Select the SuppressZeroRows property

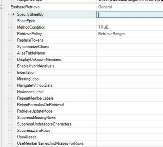click(x=34, y=130)
